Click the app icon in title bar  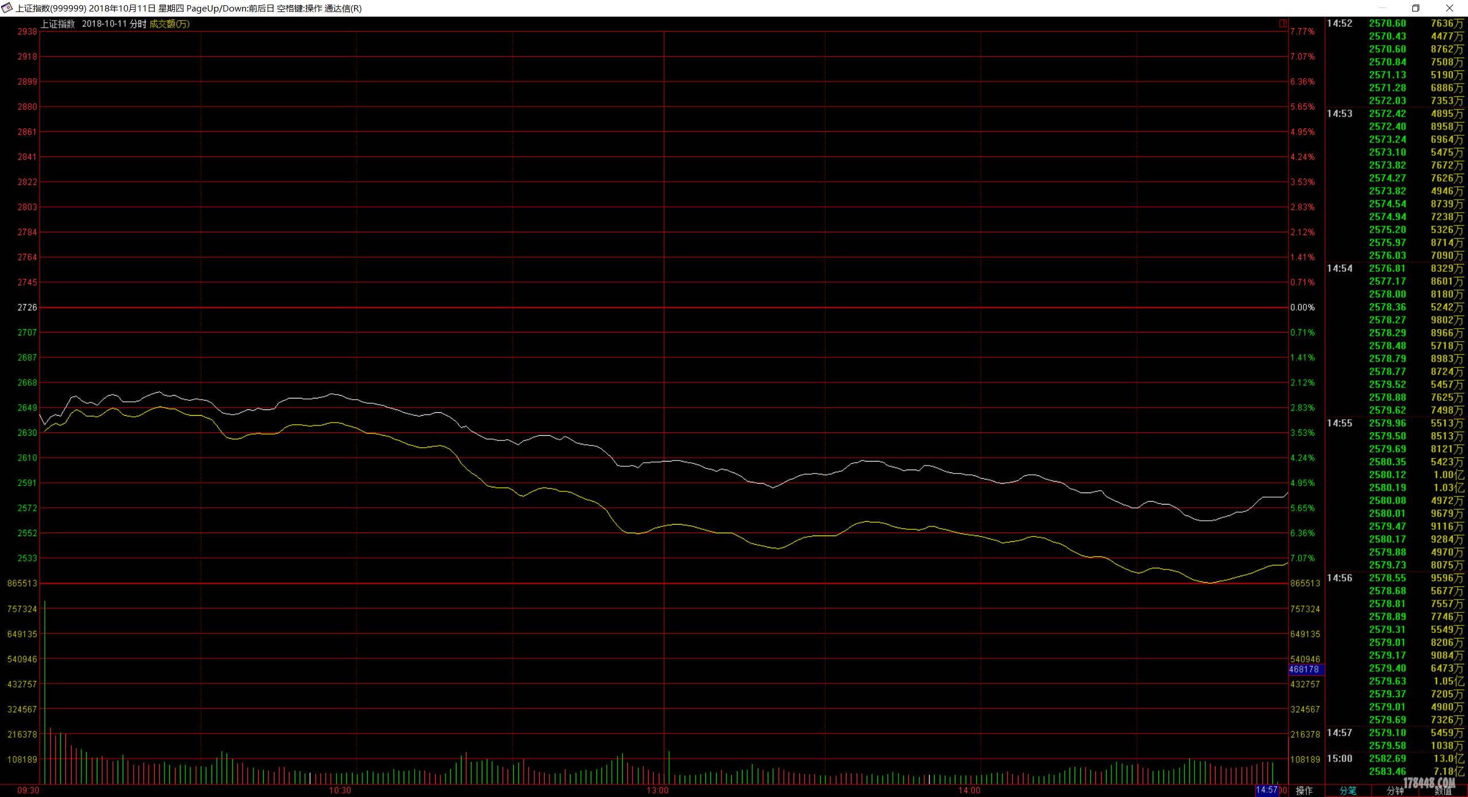tap(7, 8)
